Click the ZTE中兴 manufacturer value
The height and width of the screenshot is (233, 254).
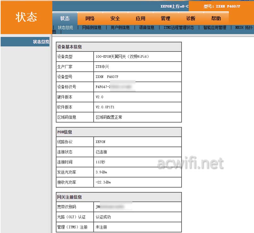(102, 67)
